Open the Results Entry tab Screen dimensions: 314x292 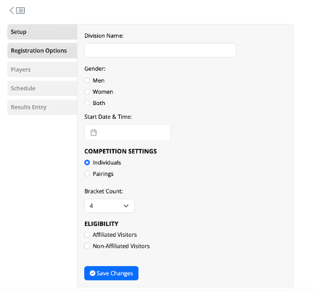[x=42, y=107]
